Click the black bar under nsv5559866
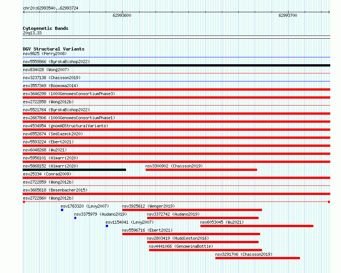The image size is (341, 273). (176, 65)
